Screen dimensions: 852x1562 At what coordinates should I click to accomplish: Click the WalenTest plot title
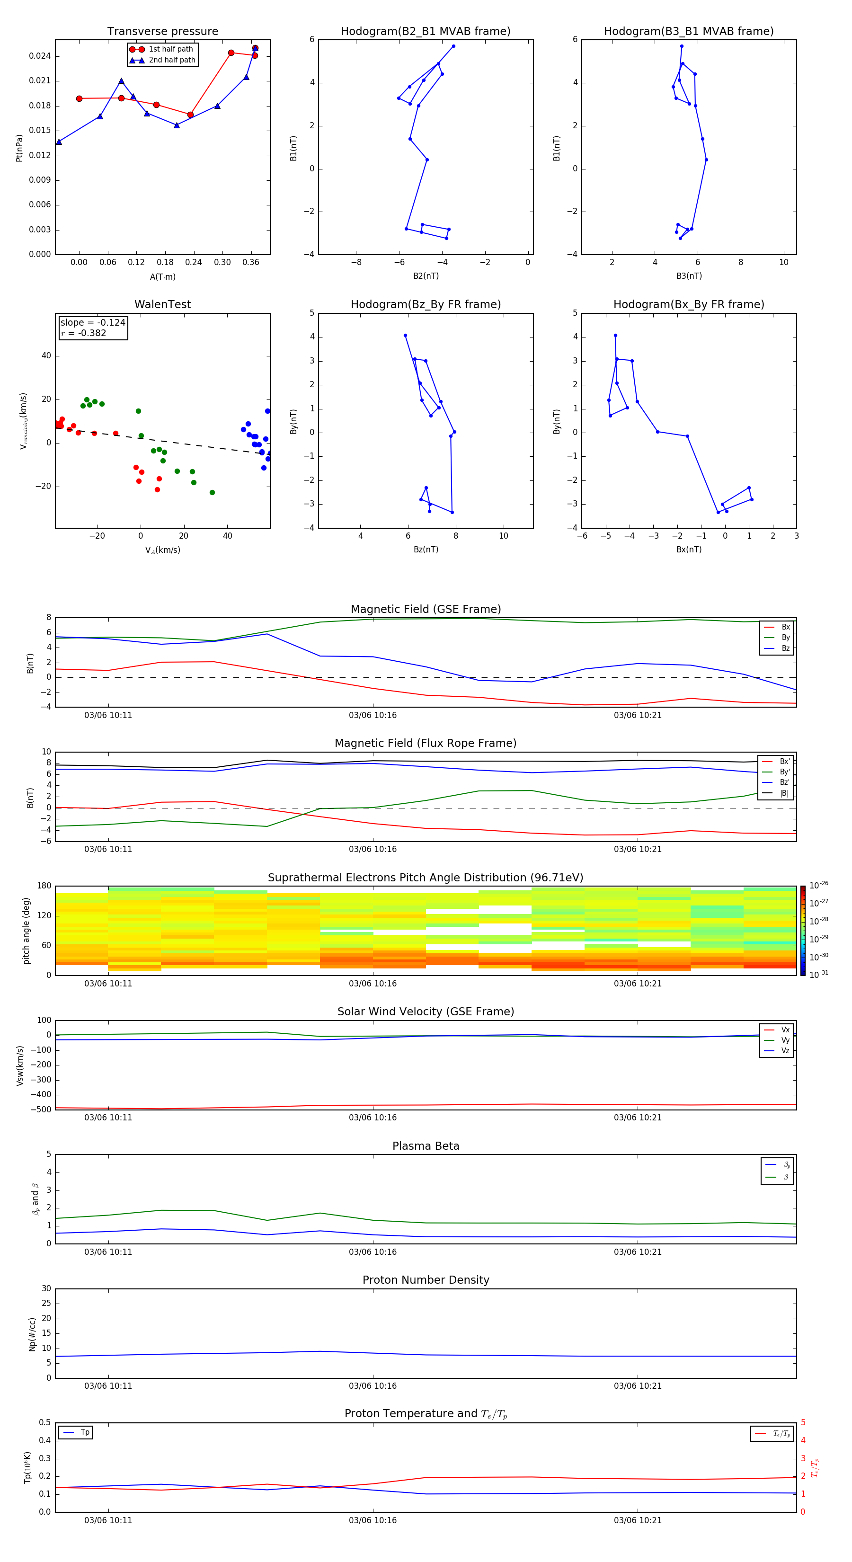[162, 304]
